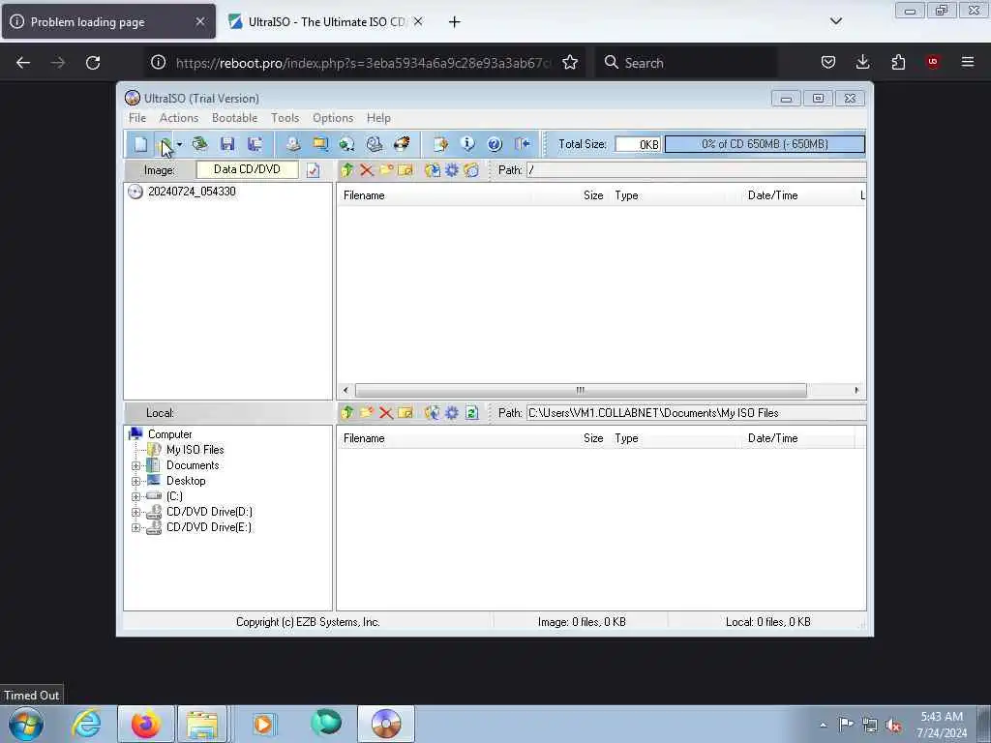The width and height of the screenshot is (991, 743).
Task: Click the Convert disc toolbar icon with green arrows
Action: (347, 144)
